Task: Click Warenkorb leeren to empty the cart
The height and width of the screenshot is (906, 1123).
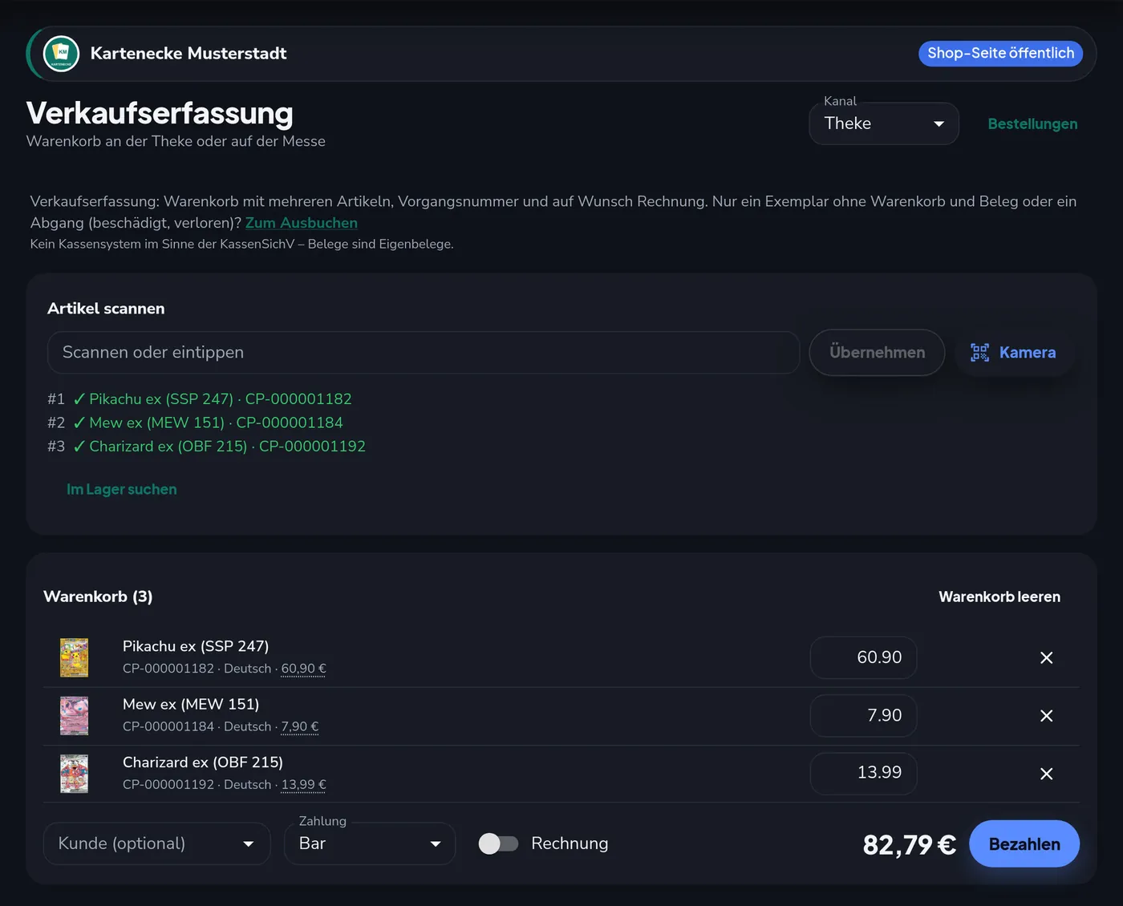Action: pyautogui.click(x=999, y=597)
